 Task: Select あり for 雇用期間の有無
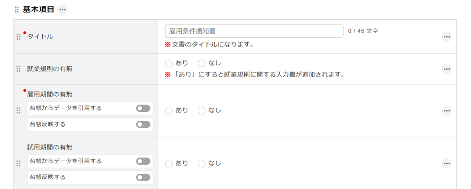169,111
